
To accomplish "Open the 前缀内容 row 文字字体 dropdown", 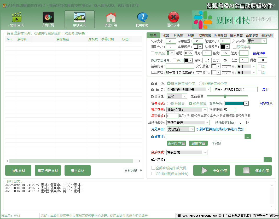I will point(246,66).
